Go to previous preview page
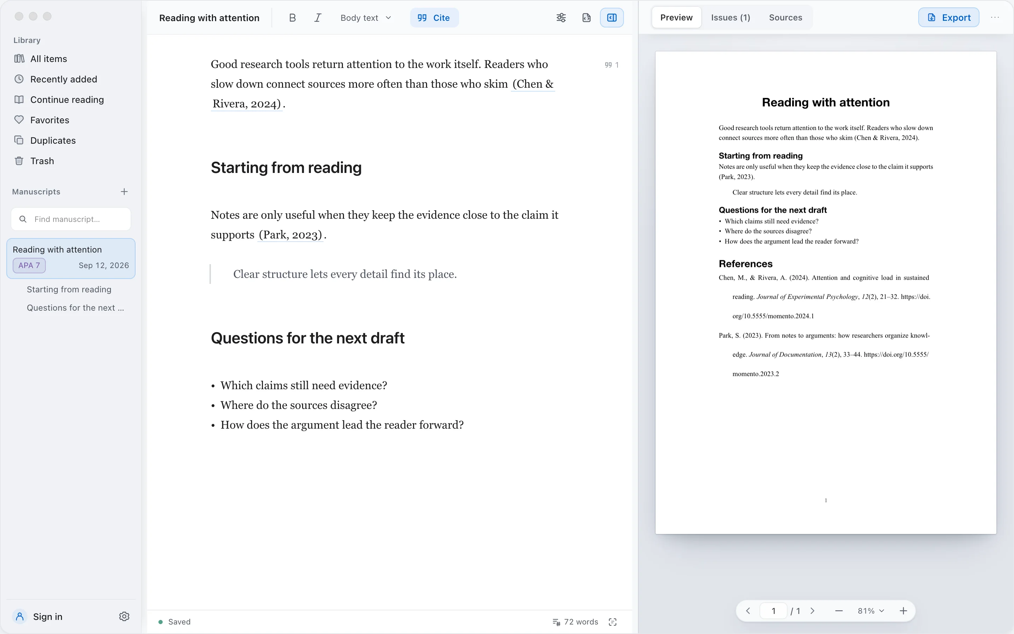Screen dimensions: 1014x634 (x=748, y=611)
